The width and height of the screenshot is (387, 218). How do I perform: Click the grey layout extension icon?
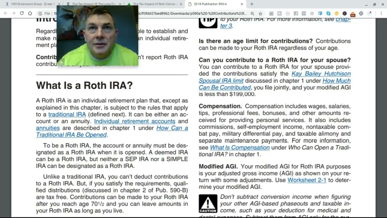(x=288, y=14)
